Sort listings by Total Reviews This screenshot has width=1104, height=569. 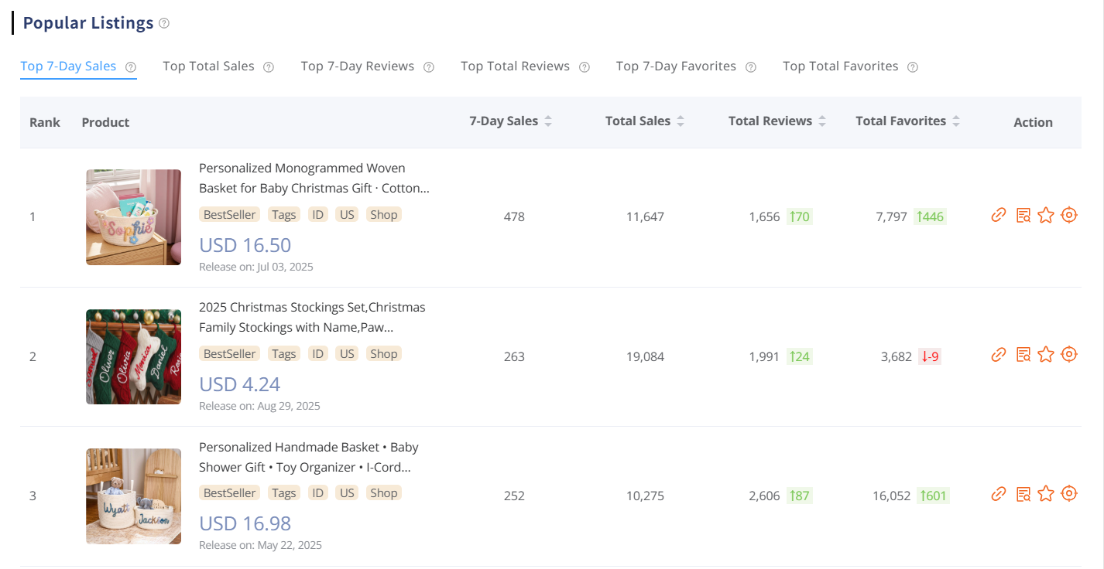pos(822,121)
